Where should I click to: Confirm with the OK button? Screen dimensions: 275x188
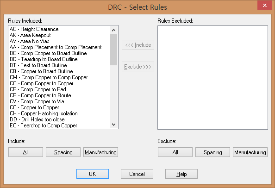(x=93, y=174)
